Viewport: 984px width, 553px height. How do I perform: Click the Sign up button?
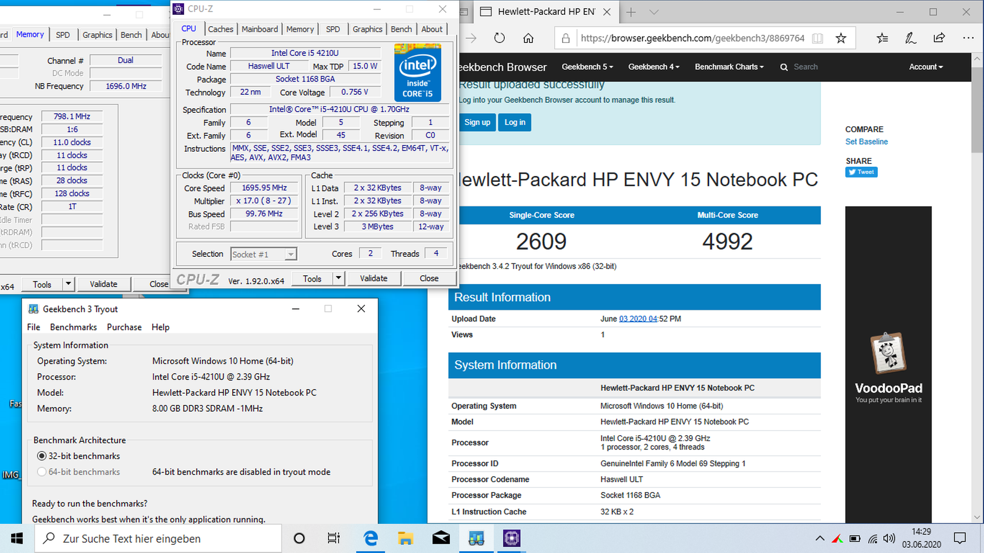pyautogui.click(x=477, y=122)
